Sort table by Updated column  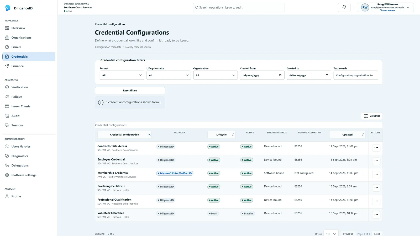(347, 135)
